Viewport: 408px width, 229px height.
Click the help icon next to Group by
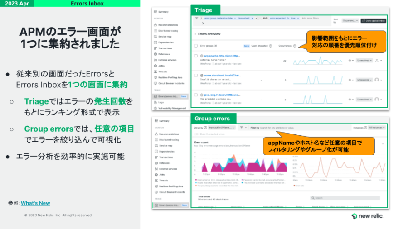205,128
